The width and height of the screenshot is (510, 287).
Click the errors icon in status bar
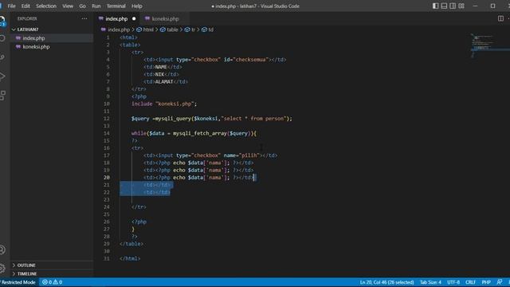pyautogui.click(x=45, y=282)
